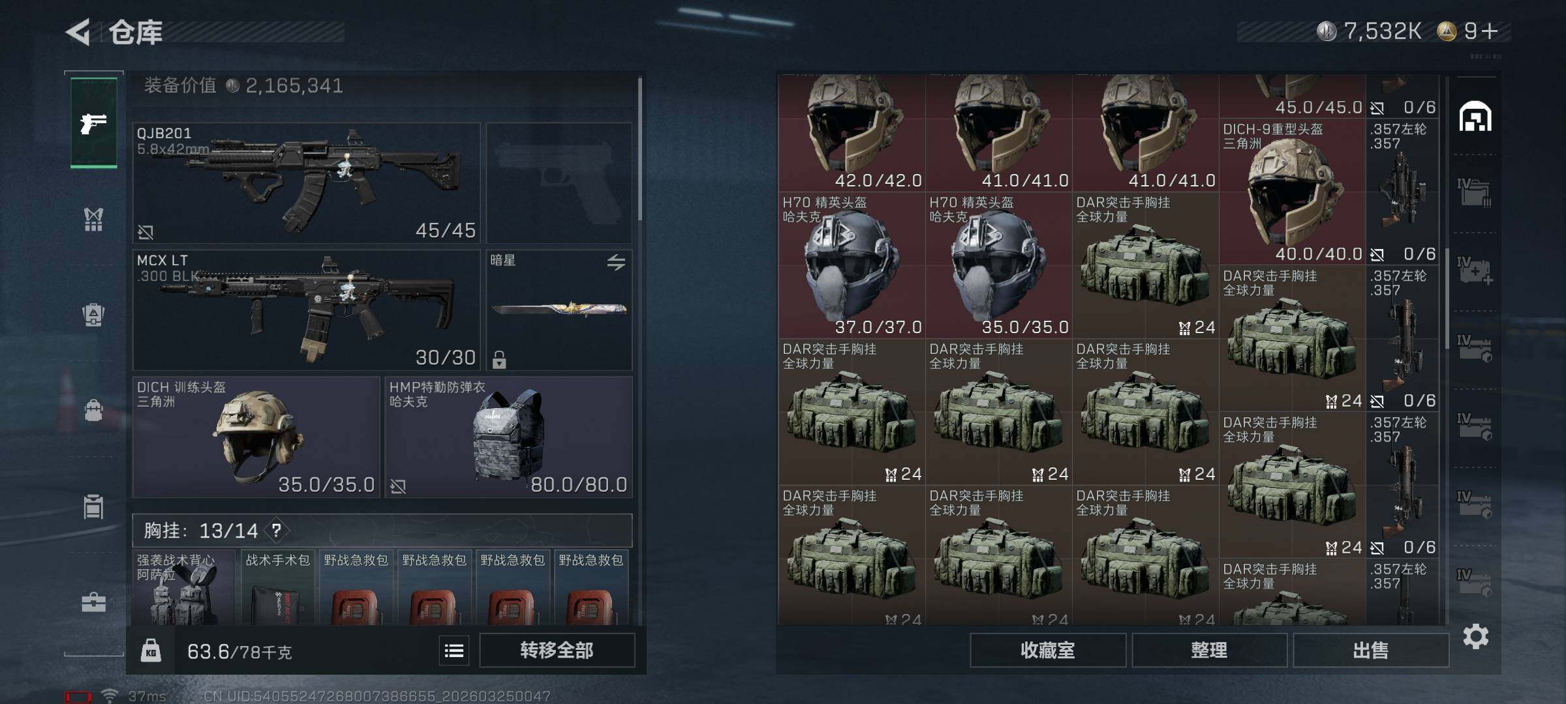Select the QJB201 rifle slot
The width and height of the screenshot is (1566, 704).
coord(307,183)
